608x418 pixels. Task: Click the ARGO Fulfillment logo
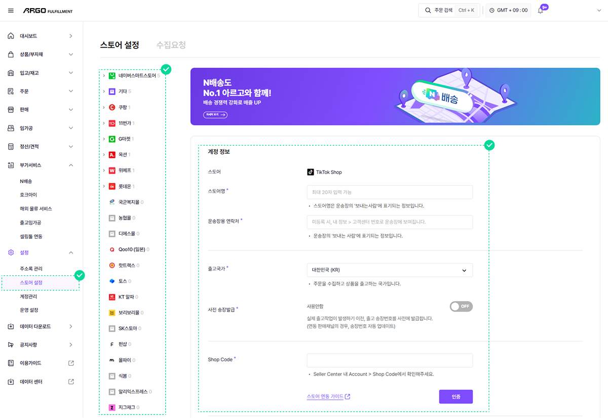tap(48, 11)
